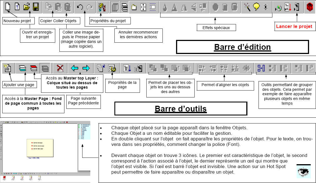Viewport: 316px width, 183px height.
Task: Click the page icon marked with letter T
Action: coord(17,7)
